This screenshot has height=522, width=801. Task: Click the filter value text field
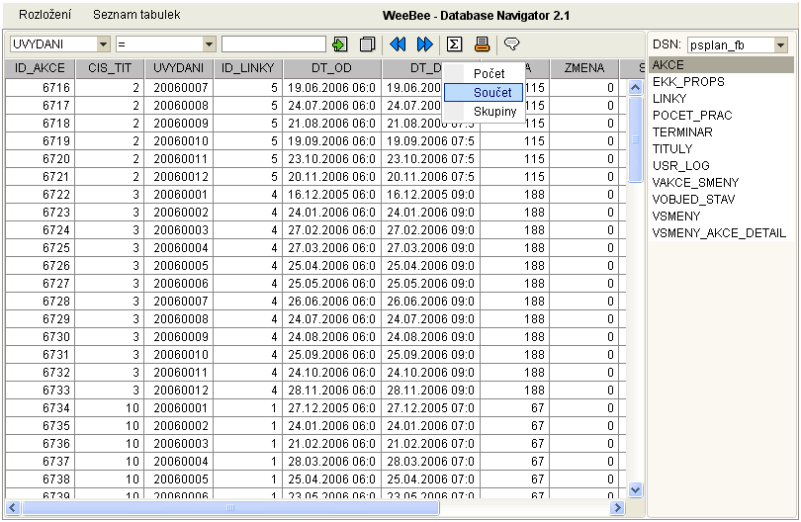pyautogui.click(x=273, y=44)
